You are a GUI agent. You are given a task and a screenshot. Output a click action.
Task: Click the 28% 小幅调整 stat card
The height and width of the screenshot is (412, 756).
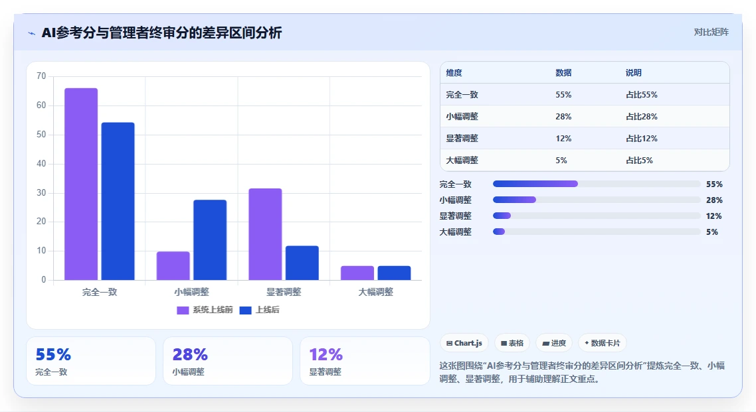(228, 361)
